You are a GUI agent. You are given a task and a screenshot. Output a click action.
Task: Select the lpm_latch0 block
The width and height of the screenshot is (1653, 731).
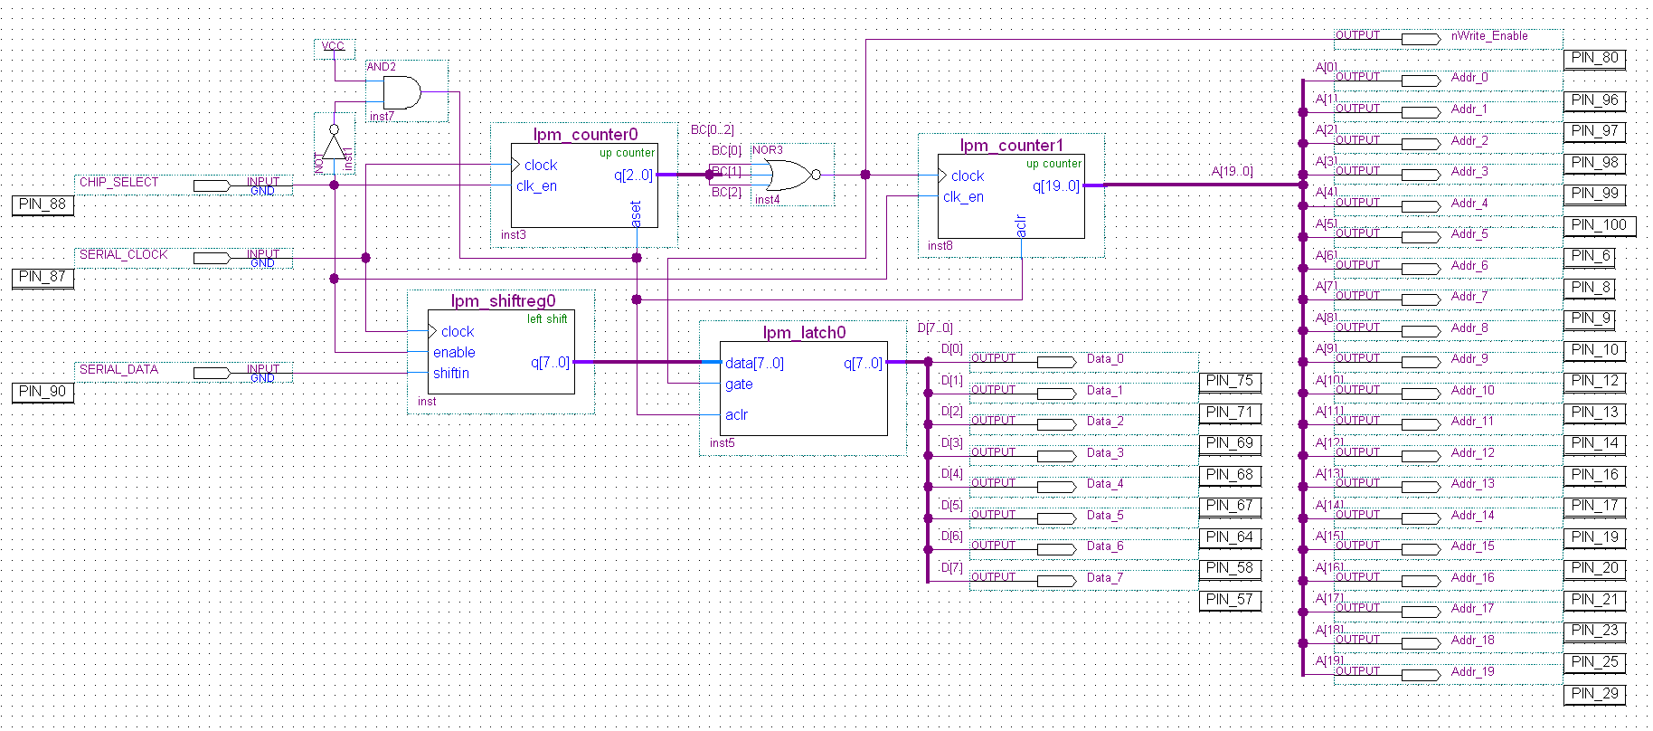pos(803,389)
